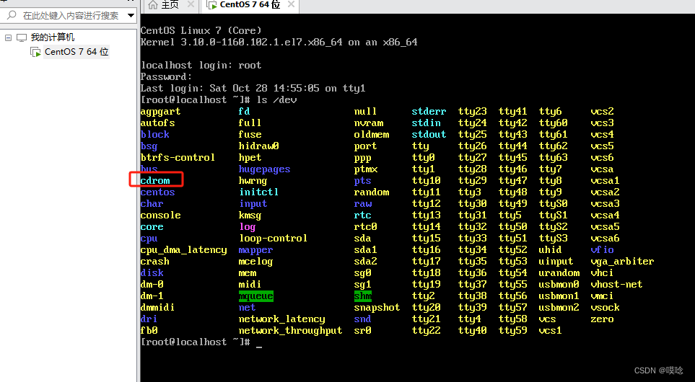
Task: Click the network_throughput entry
Action: 290,331
